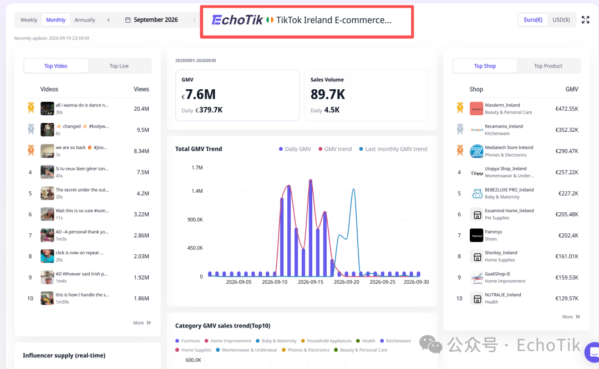The image size is (599, 369).
Task: Switch to the Top Live tab
Action: [x=119, y=66]
